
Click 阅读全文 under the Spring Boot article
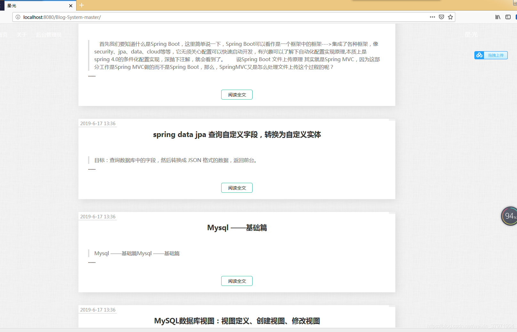coord(237,95)
